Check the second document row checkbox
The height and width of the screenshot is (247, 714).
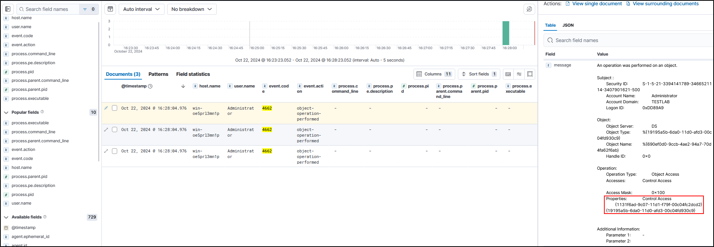coord(115,130)
